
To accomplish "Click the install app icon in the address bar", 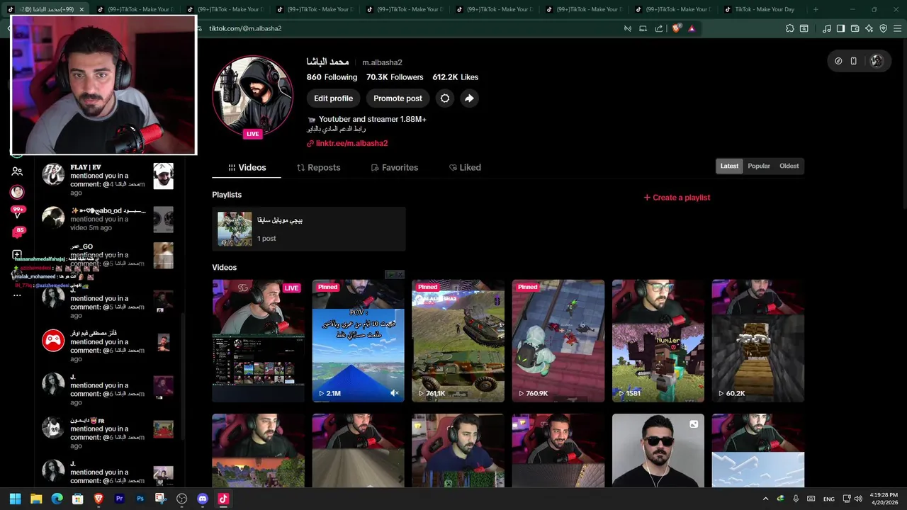I will click(x=643, y=28).
